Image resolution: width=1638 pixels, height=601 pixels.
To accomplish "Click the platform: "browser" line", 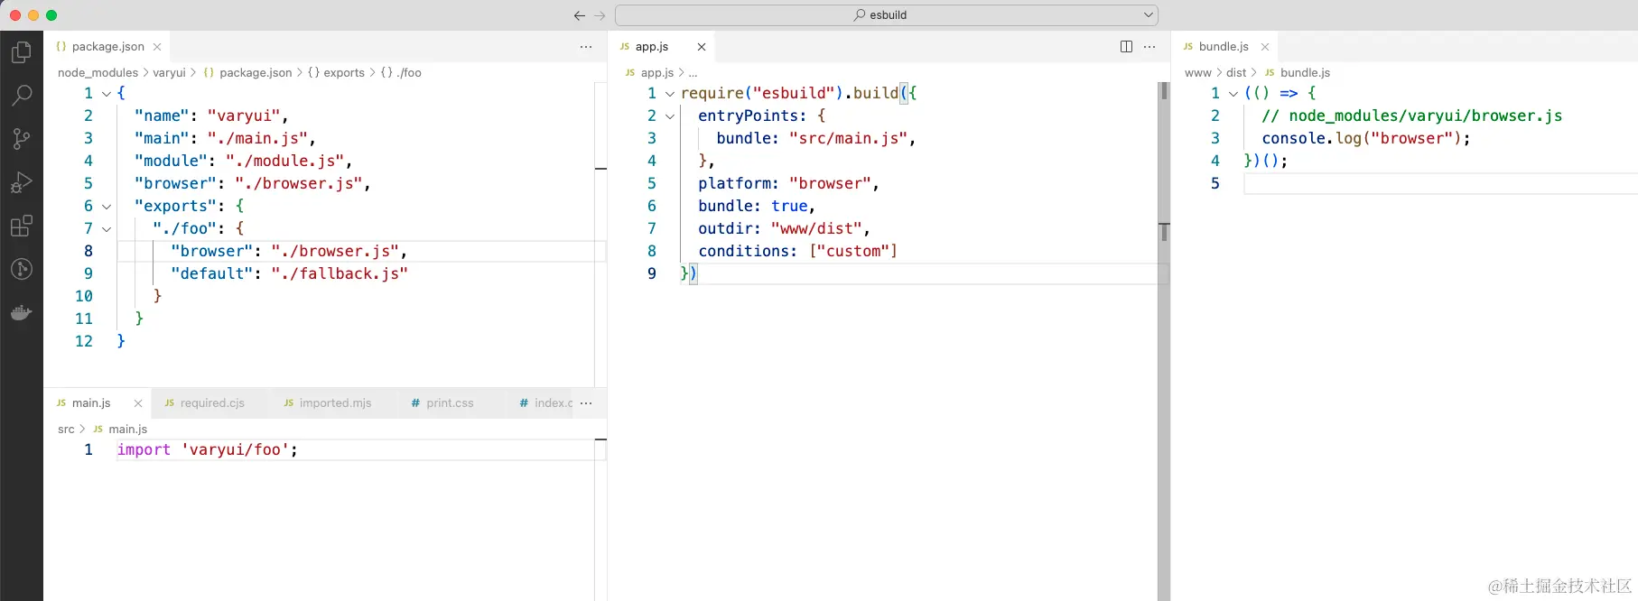I will tap(788, 183).
